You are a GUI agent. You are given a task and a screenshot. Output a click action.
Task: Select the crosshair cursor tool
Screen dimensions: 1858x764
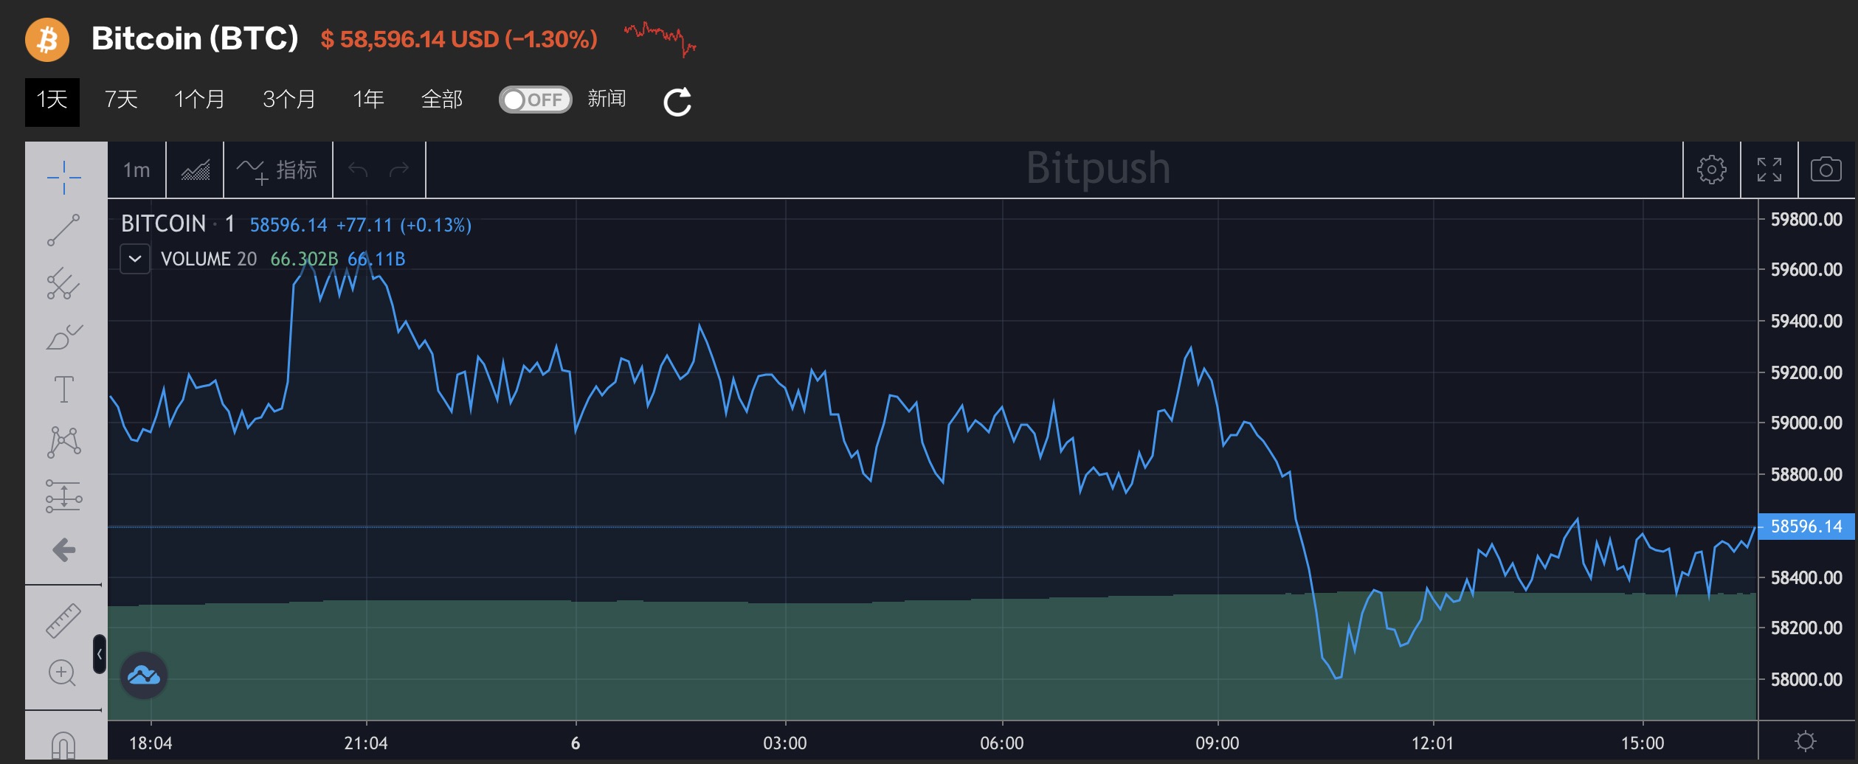click(64, 178)
